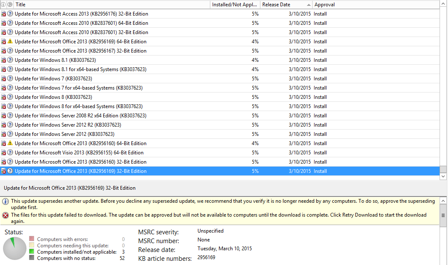The height and width of the screenshot is (265, 448).
Task: Click the Computers installed/not applicable count 3
Action: pyautogui.click(x=123, y=252)
